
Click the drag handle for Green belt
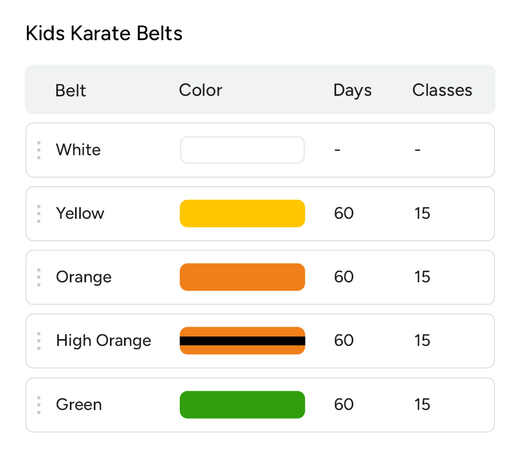point(39,405)
